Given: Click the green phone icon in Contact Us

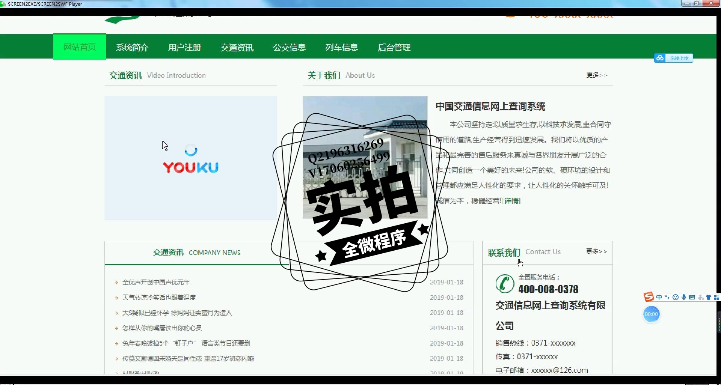Looking at the screenshot, I should click(x=505, y=284).
